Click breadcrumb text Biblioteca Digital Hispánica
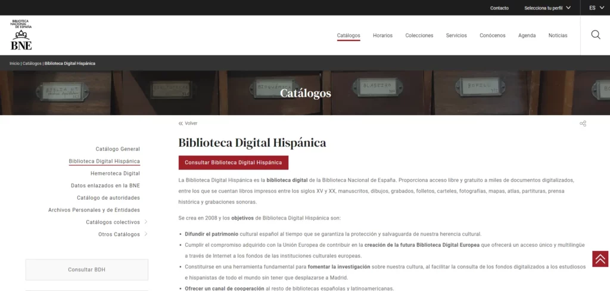The image size is (610, 291). 70,63
